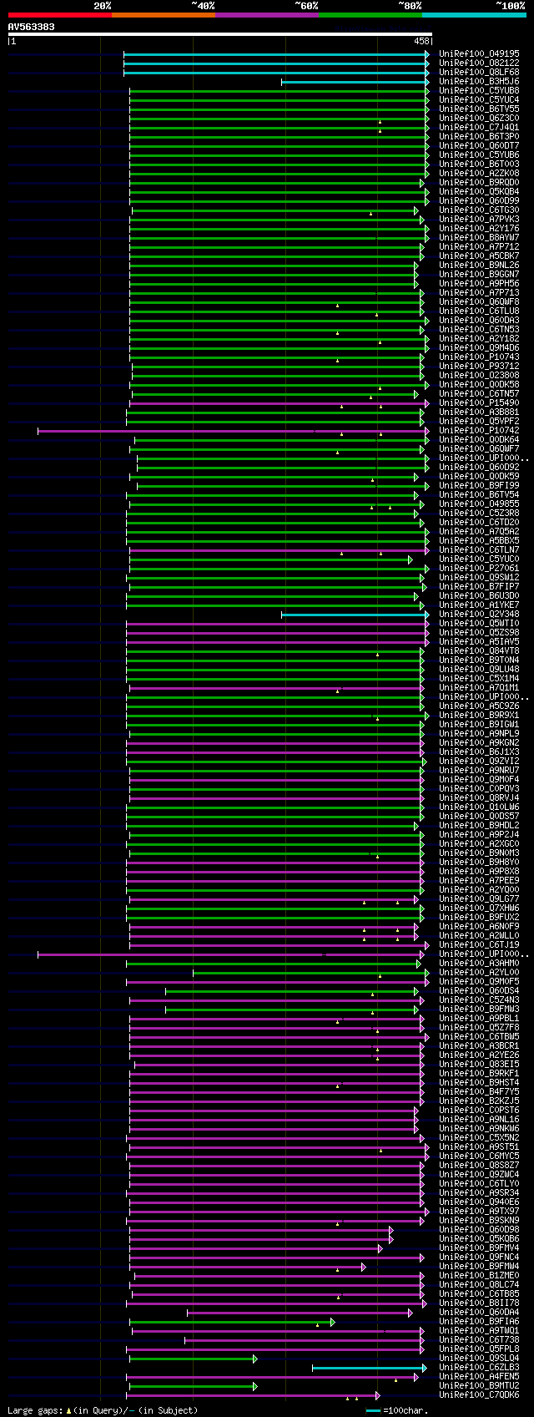The width and height of the screenshot is (534, 1417).
Task: Select label UniRef100_C5X1M4
Action: [x=479, y=678]
